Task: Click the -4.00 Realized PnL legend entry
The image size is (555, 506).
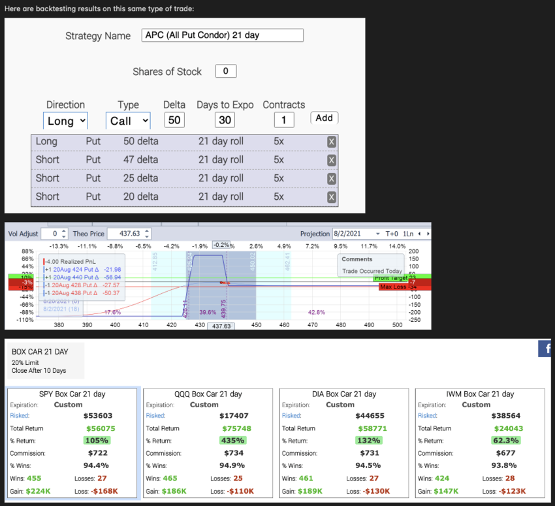Action: coord(69,262)
